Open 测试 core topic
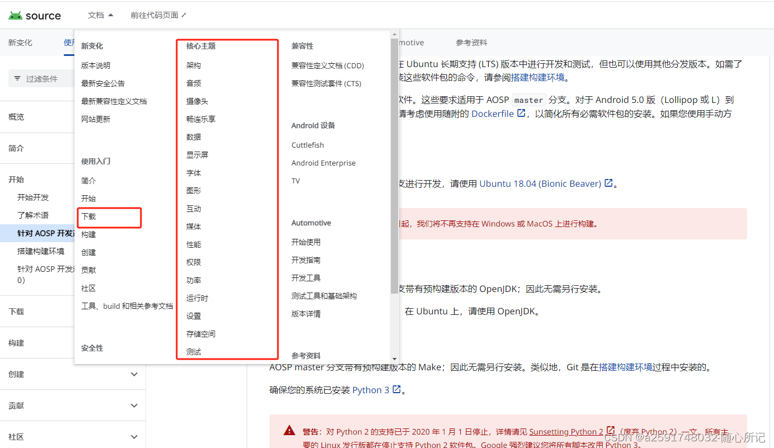 pyautogui.click(x=193, y=352)
